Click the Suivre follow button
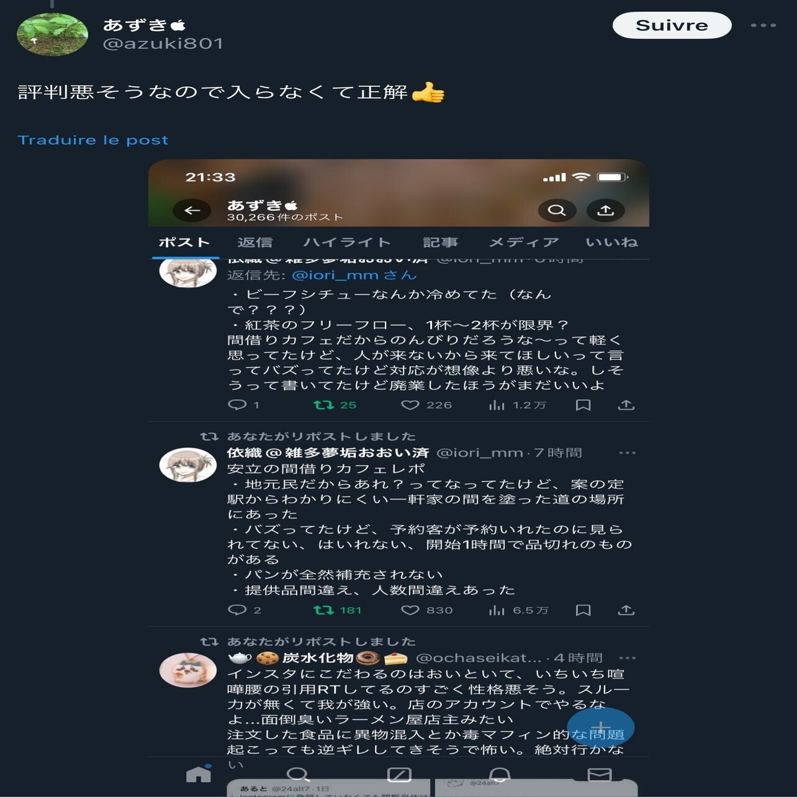The image size is (797, 797). tap(672, 25)
